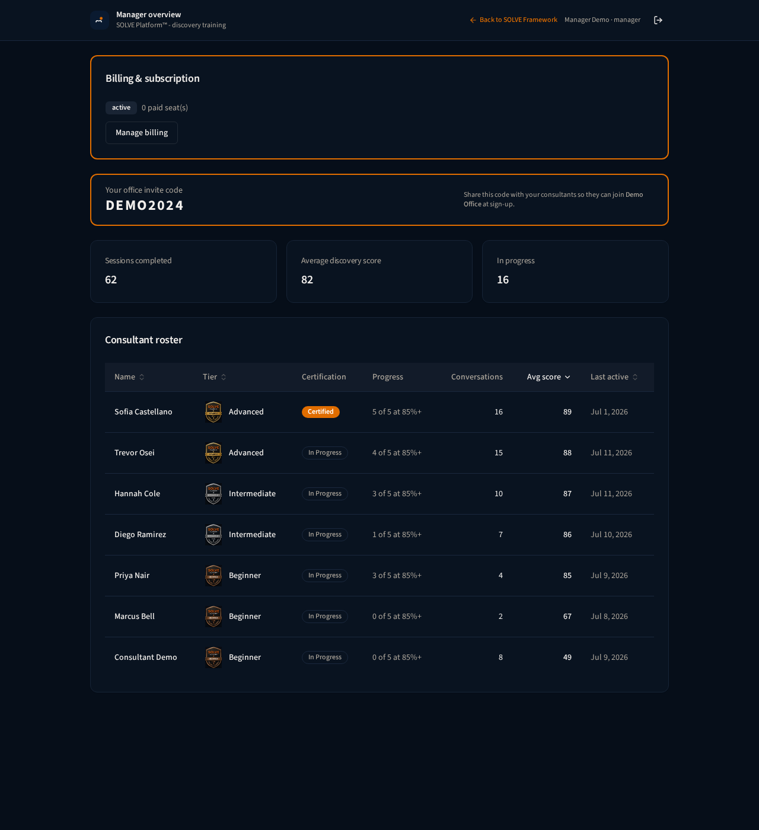
Task: Click Consultant Demo's avg score 49
Action: (x=567, y=657)
